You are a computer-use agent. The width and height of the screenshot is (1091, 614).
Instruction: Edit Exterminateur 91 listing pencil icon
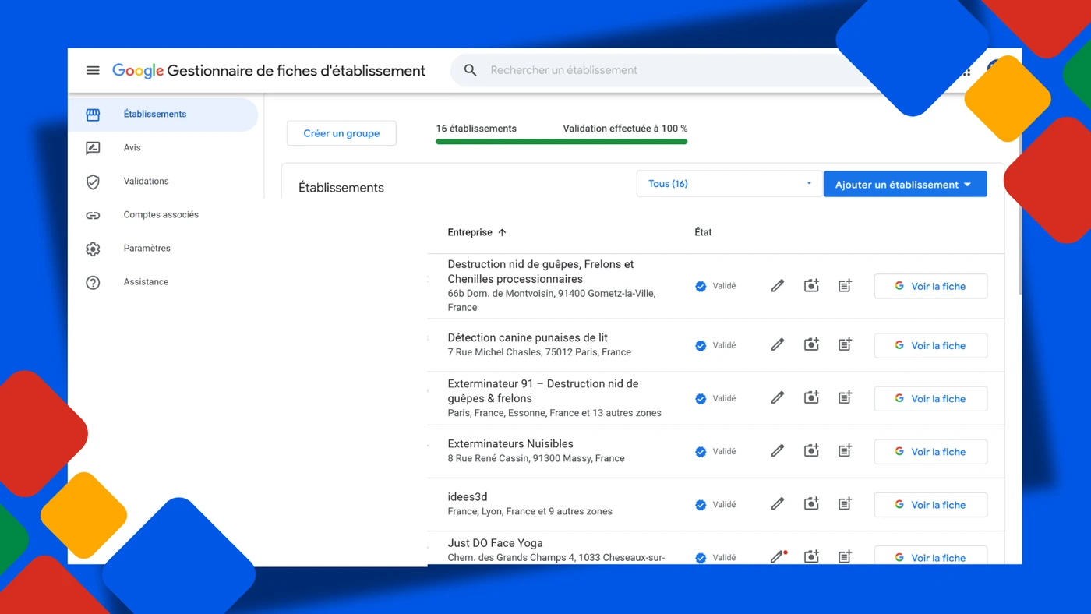(x=777, y=397)
